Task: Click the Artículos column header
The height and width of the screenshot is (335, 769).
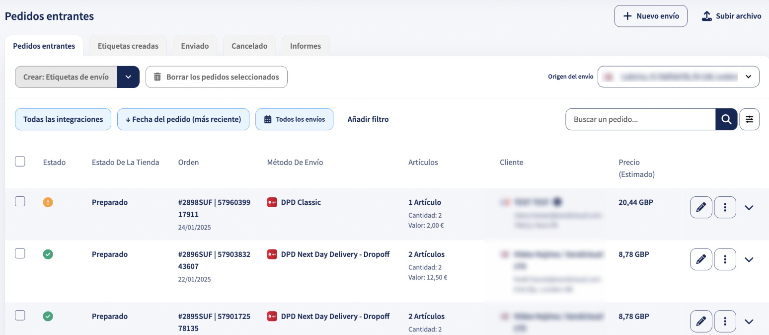Action: pos(423,162)
